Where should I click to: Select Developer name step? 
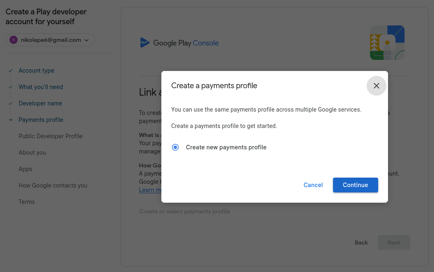pyautogui.click(x=40, y=103)
